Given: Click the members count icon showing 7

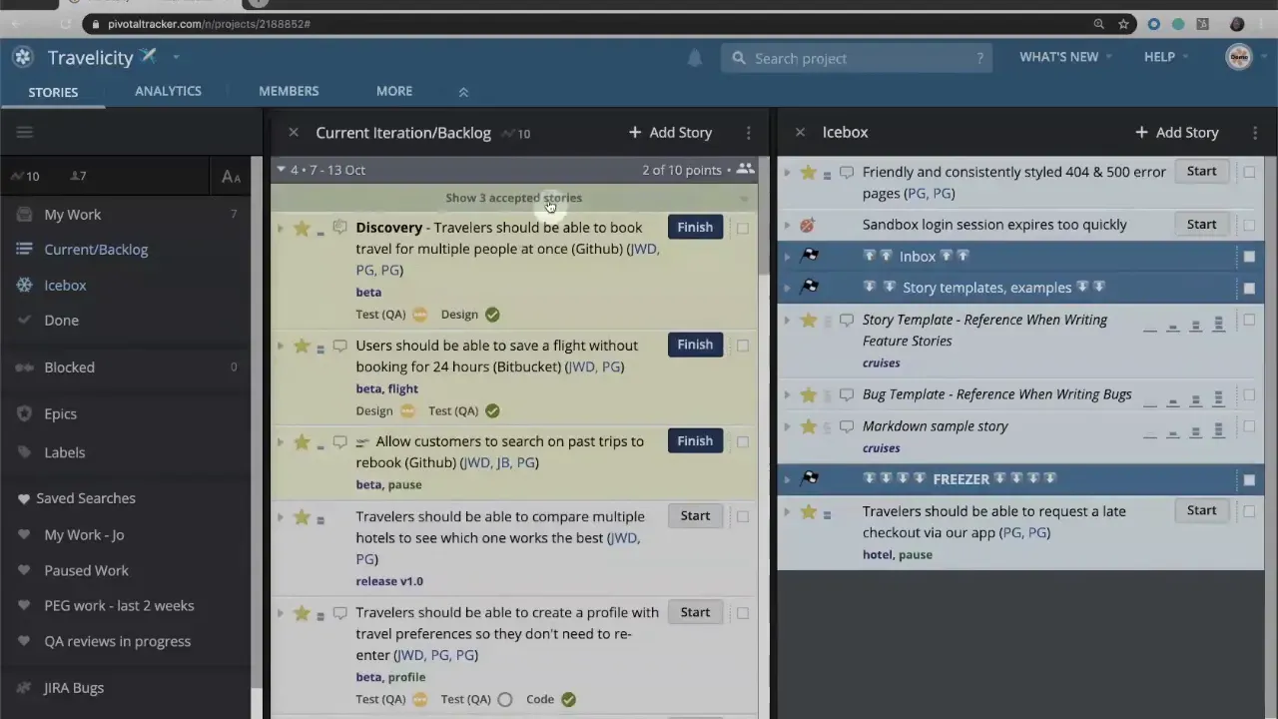Looking at the screenshot, I should [x=79, y=176].
